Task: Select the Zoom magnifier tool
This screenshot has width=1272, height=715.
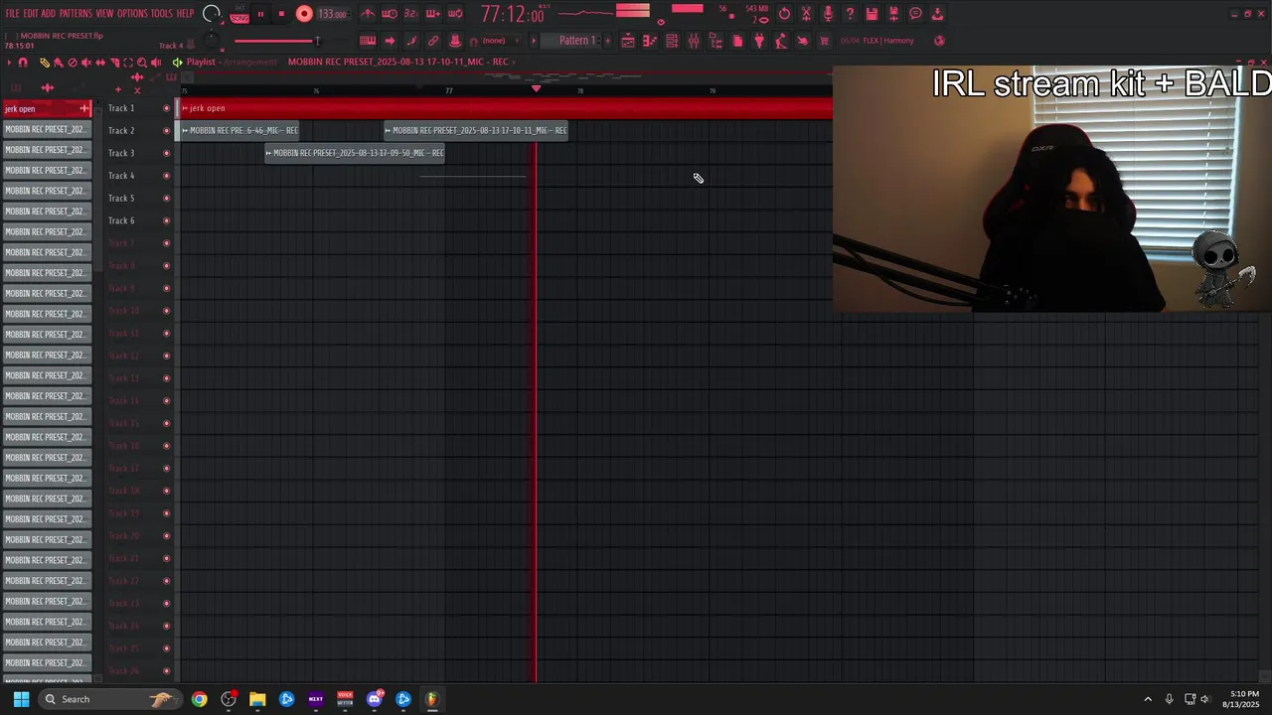Action: click(142, 63)
